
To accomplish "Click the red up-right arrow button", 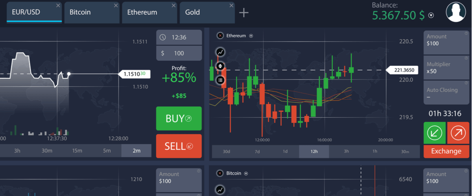I will point(458,133).
